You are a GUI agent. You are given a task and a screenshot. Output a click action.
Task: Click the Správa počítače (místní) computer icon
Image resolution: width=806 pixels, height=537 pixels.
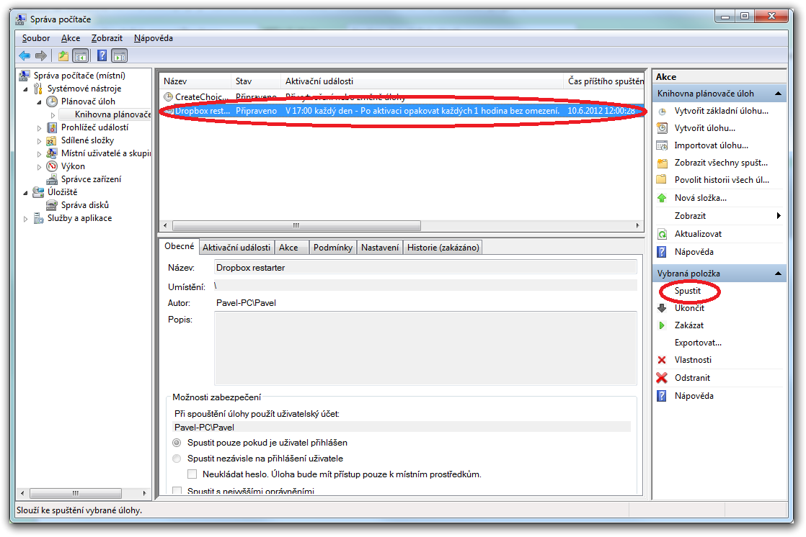click(x=25, y=76)
